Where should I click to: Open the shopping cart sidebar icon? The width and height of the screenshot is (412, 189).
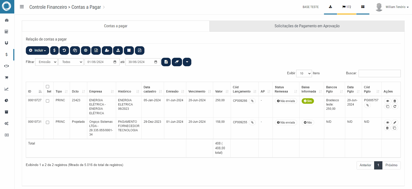click(7, 77)
